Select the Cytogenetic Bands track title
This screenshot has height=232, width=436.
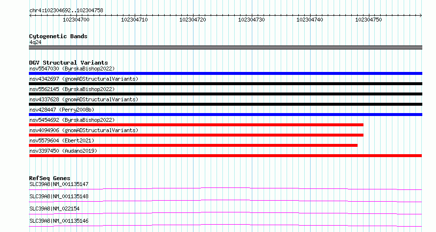(58, 36)
